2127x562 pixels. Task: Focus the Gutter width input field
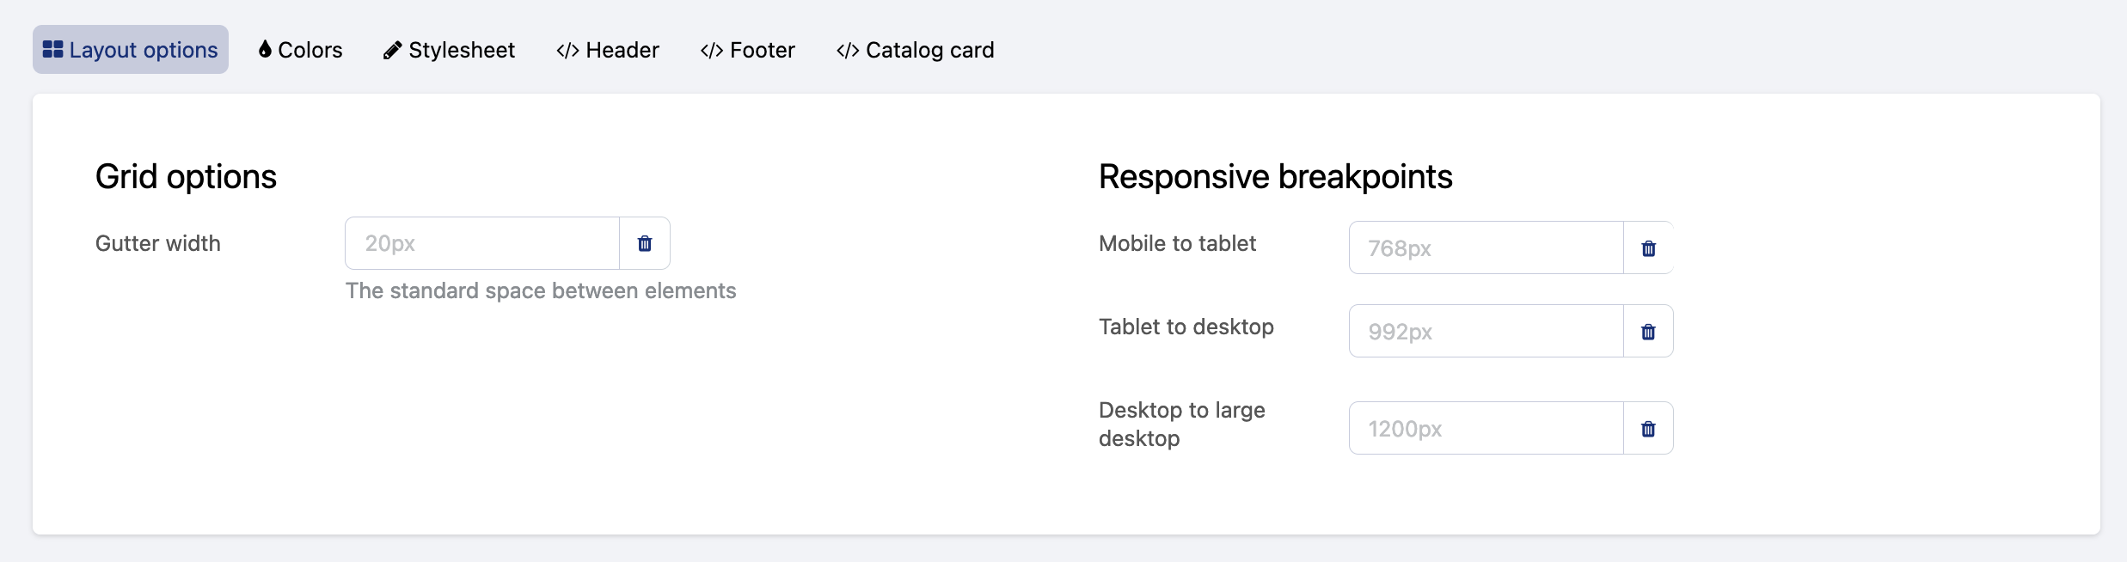[482, 243]
